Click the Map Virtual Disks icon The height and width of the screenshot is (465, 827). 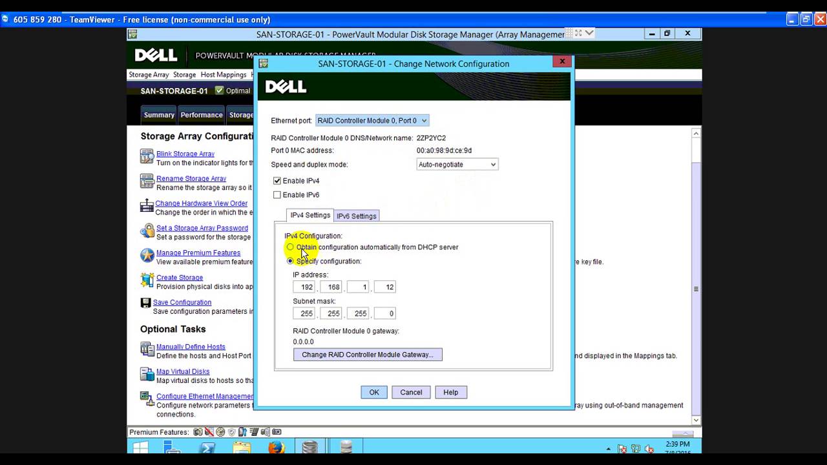147,375
